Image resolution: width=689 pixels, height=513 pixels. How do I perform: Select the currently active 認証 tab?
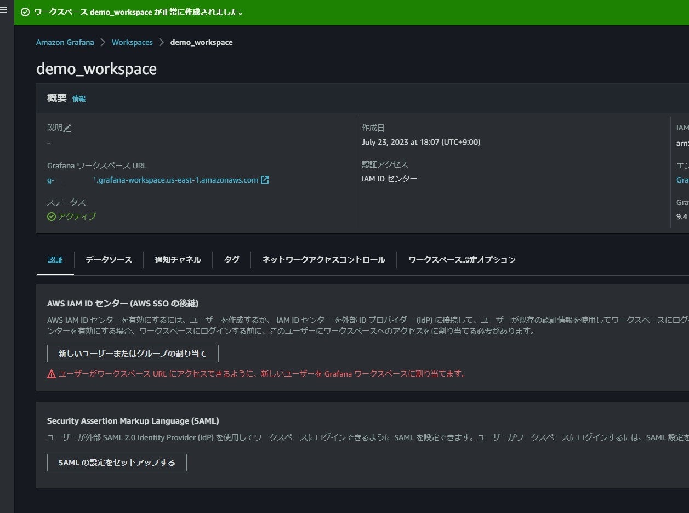coord(55,260)
